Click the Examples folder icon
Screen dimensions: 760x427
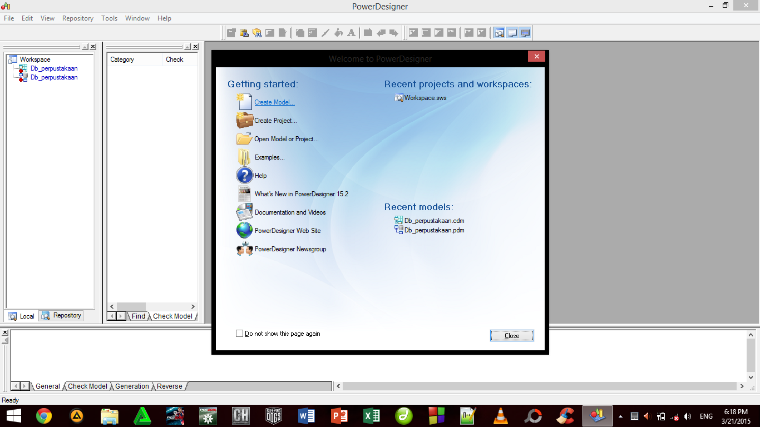click(245, 157)
